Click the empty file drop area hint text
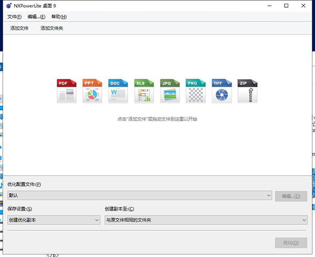315x257 pixels. (x=156, y=119)
